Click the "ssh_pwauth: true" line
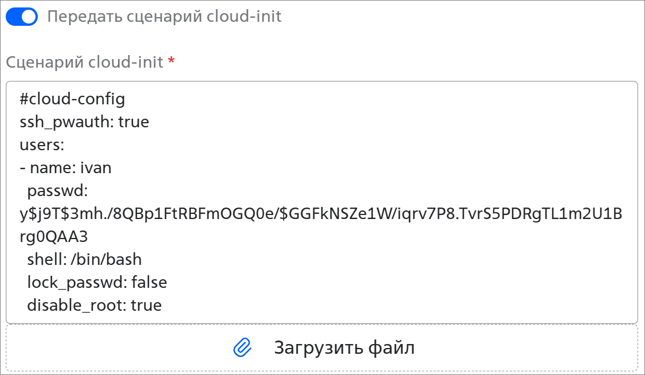Viewport: 645px width, 375px height. click(84, 122)
